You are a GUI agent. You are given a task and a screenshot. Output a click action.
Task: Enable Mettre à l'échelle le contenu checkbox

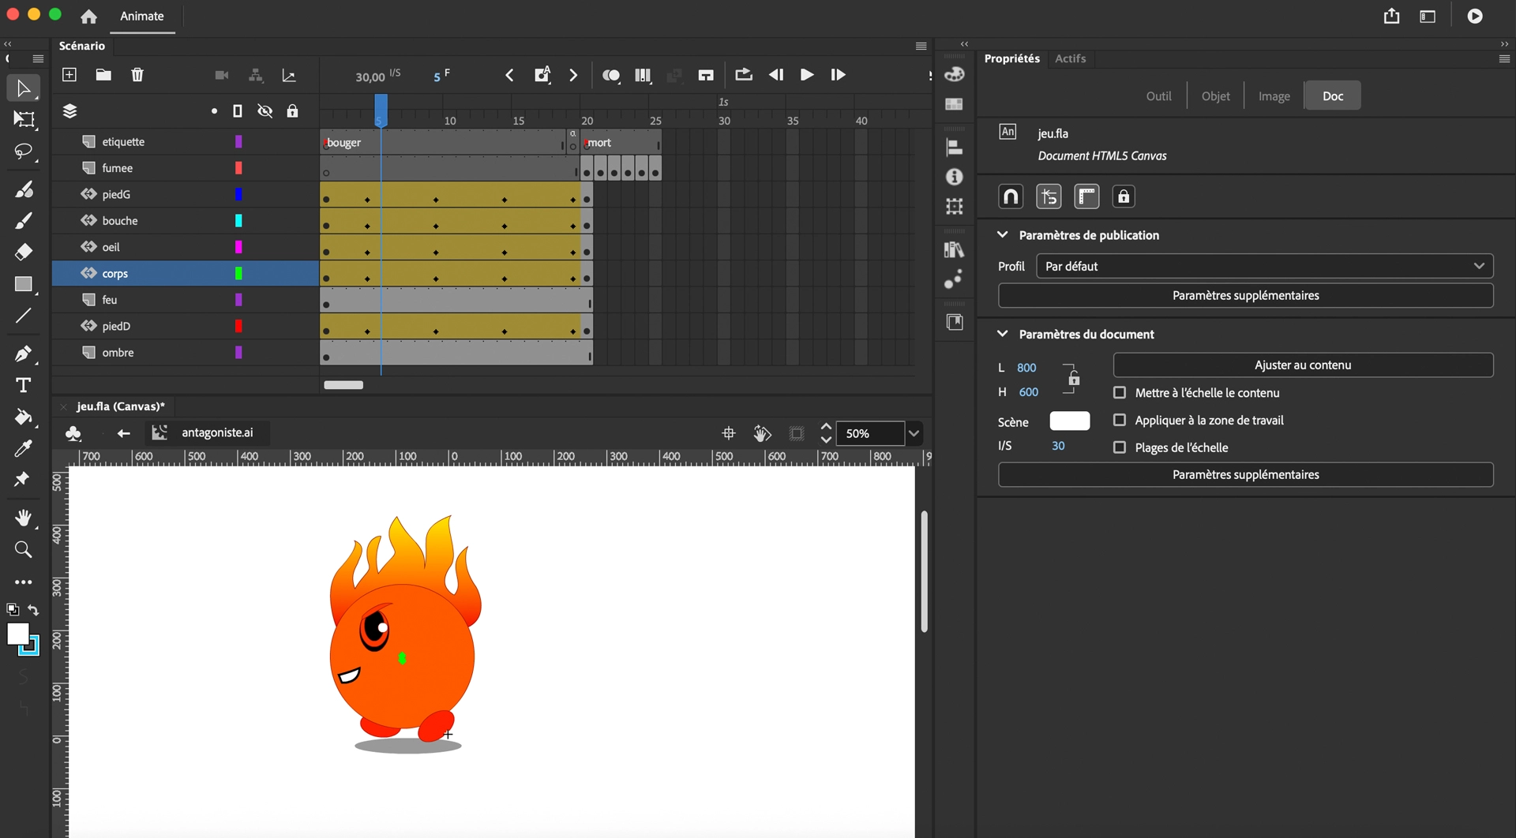pos(1120,392)
